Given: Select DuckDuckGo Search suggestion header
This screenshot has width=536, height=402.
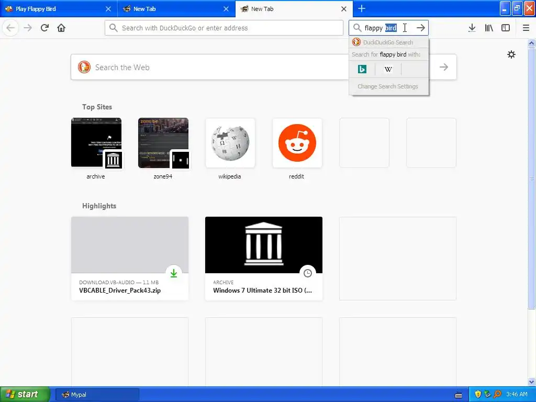Looking at the screenshot, I should [x=389, y=42].
